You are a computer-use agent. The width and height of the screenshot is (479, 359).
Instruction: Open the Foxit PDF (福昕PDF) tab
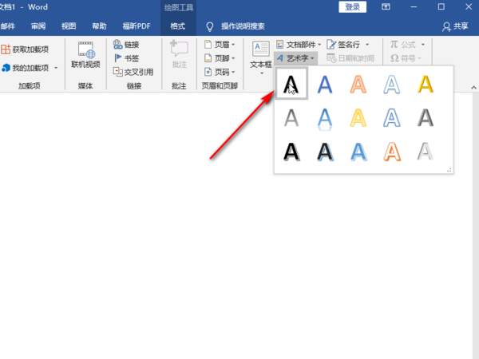click(x=137, y=26)
